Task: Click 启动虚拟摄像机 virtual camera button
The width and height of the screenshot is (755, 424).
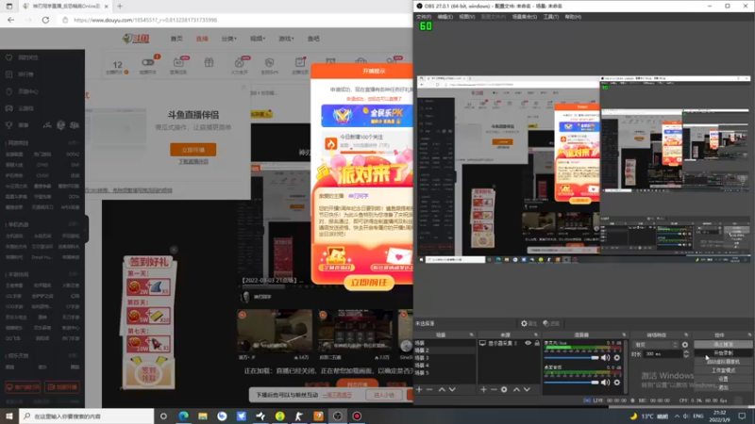Action: [x=723, y=362]
